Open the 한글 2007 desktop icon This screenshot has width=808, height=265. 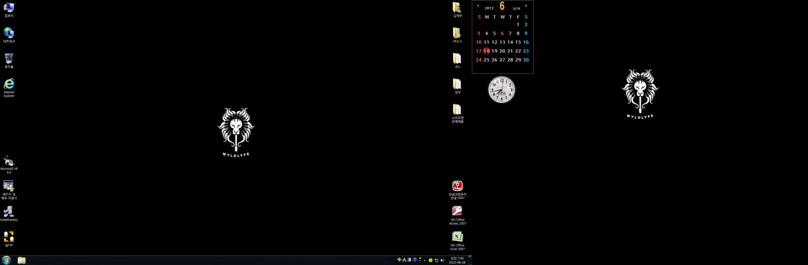(457, 186)
